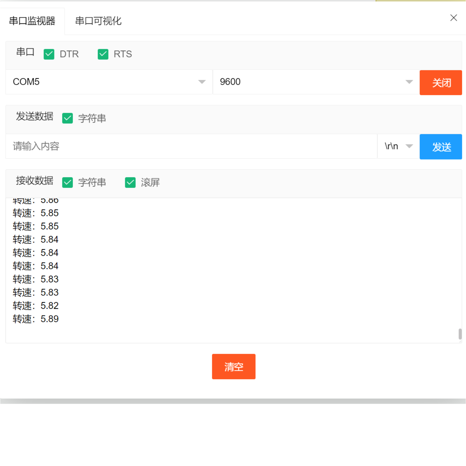
Task: Select the 串口监视器 tab
Action: (x=33, y=21)
